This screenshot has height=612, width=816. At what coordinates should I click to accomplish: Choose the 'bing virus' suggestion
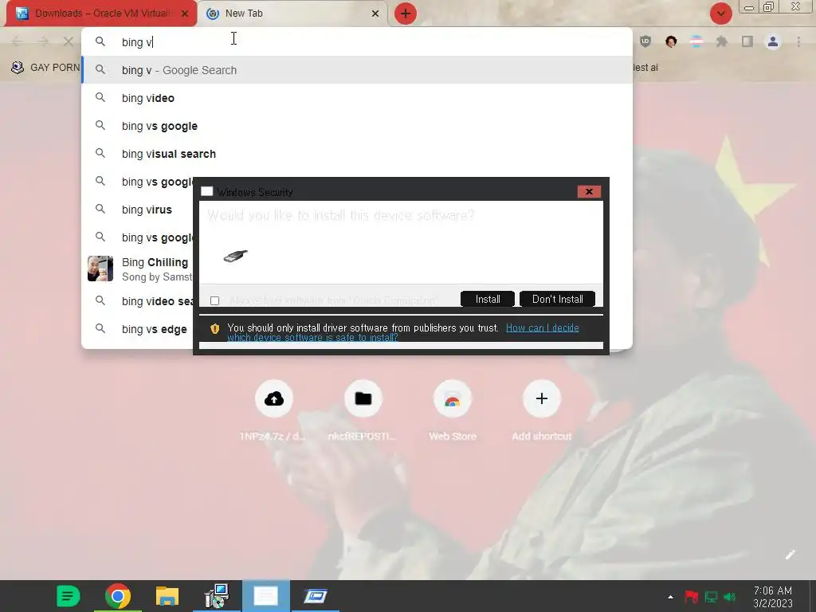[138, 210]
